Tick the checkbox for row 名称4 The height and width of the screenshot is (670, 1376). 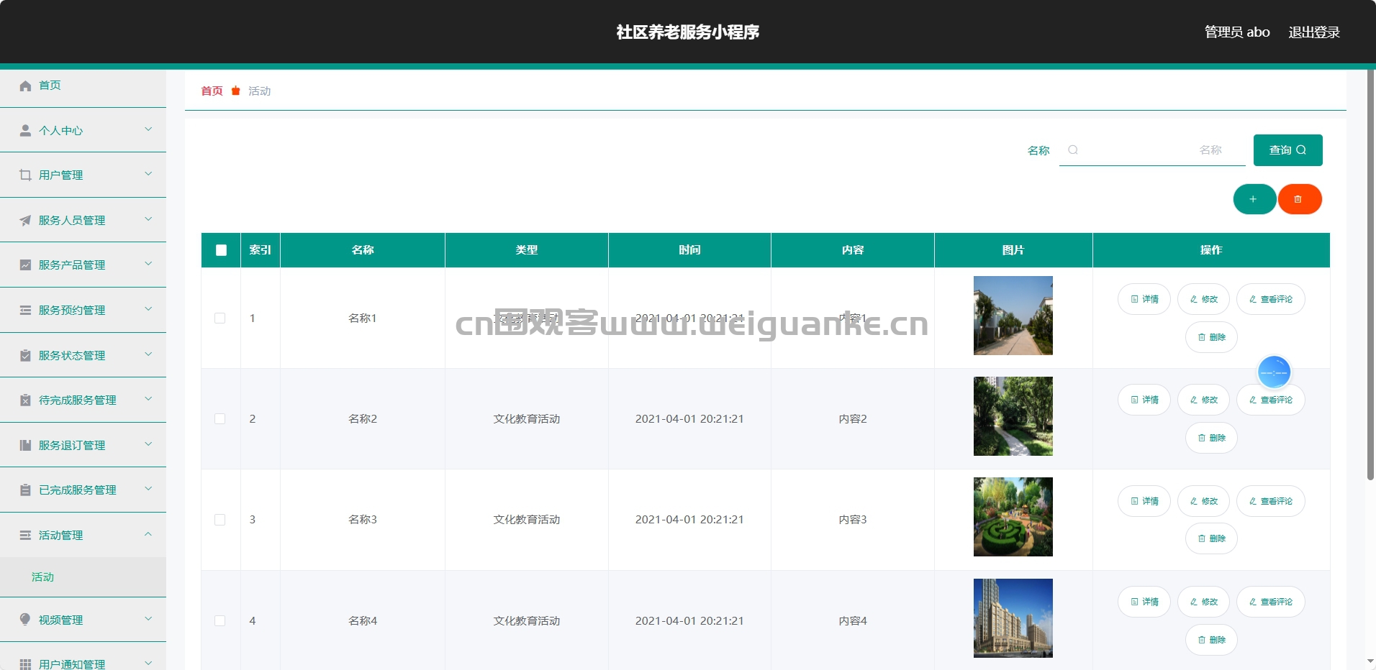[x=220, y=620]
